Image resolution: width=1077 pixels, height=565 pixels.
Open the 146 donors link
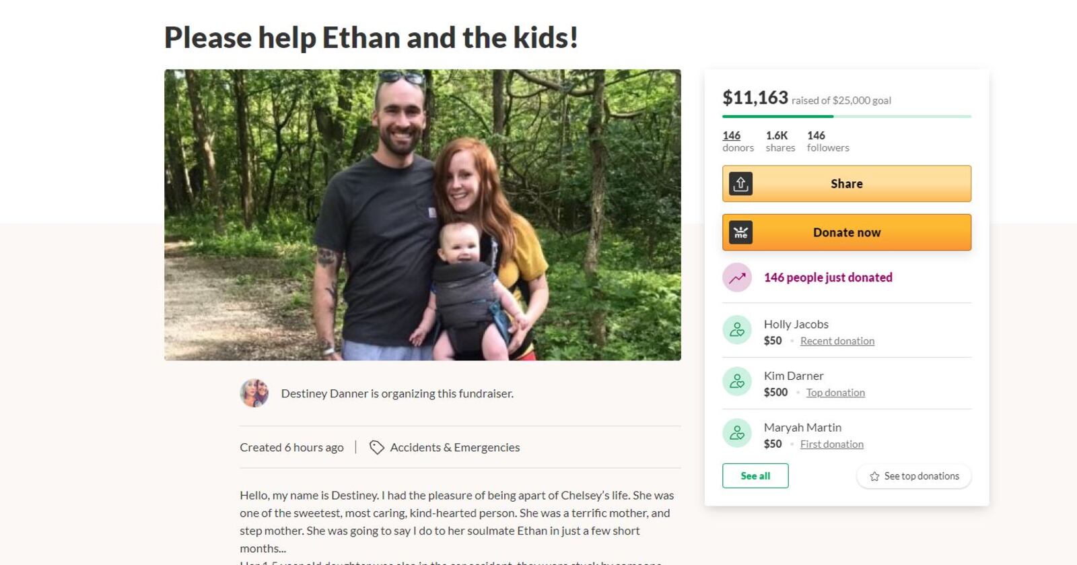coord(732,135)
